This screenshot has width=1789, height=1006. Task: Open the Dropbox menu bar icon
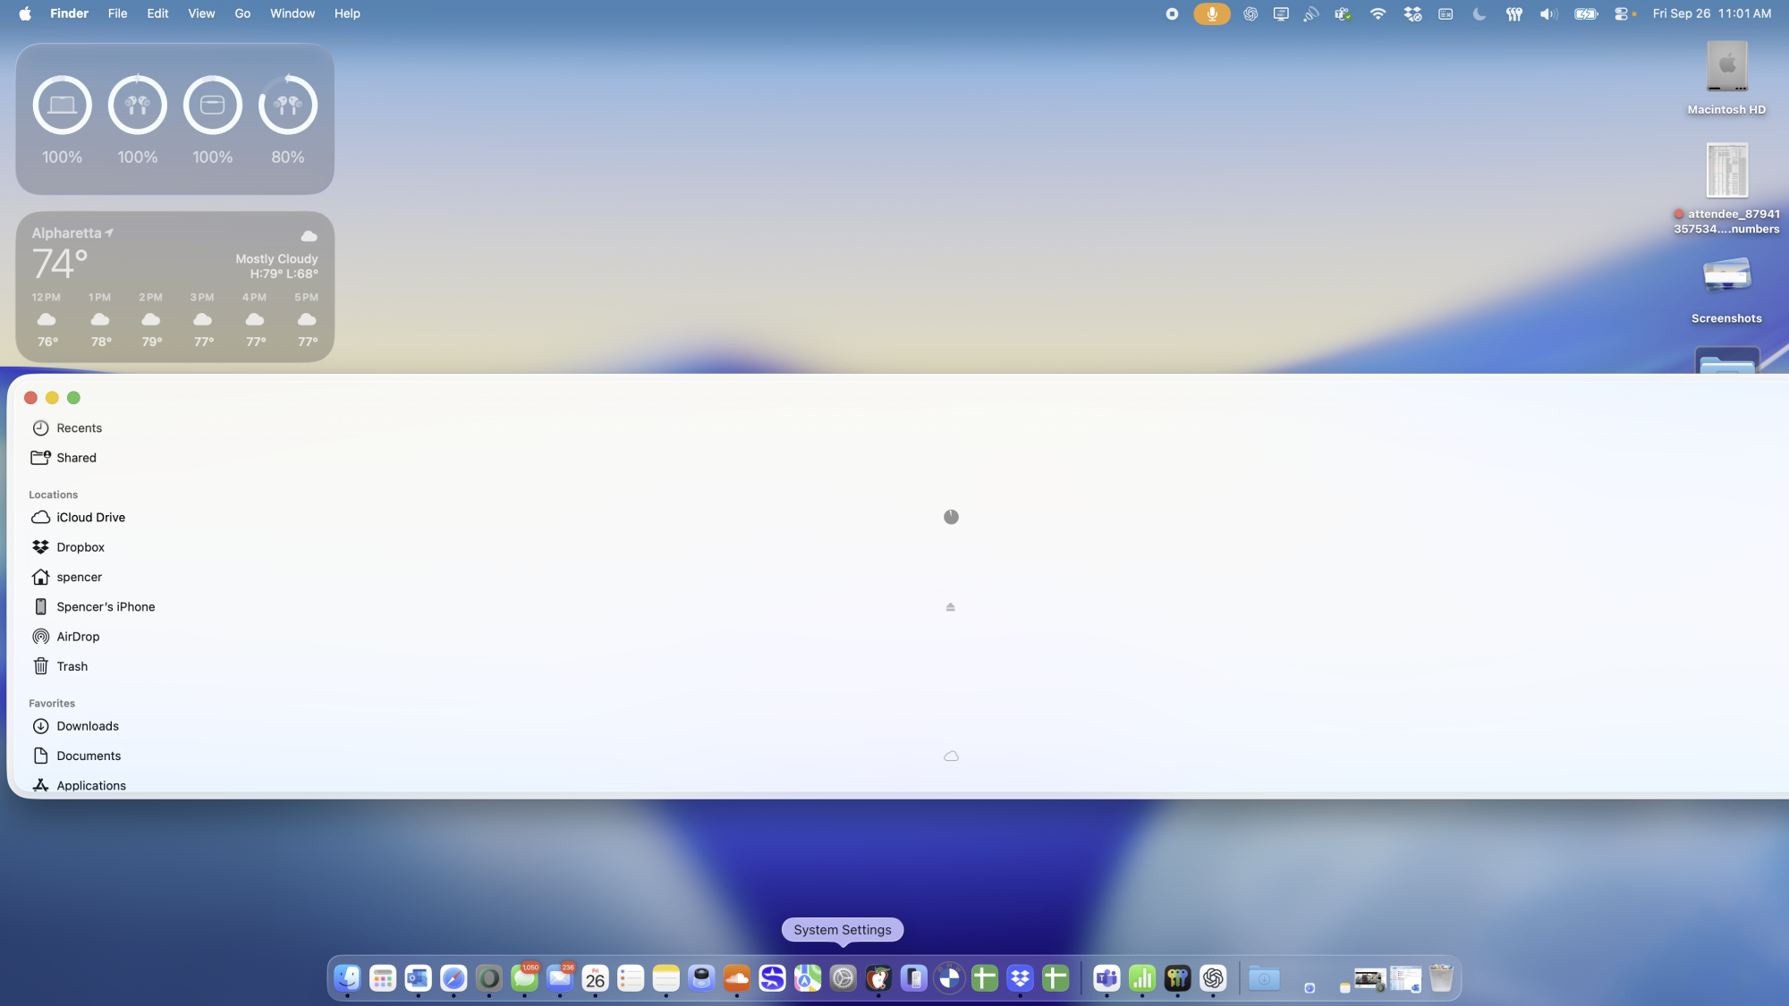tap(1412, 14)
